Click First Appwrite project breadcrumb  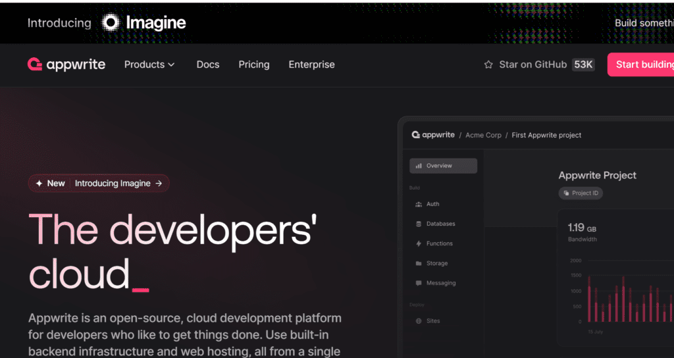[x=546, y=136]
